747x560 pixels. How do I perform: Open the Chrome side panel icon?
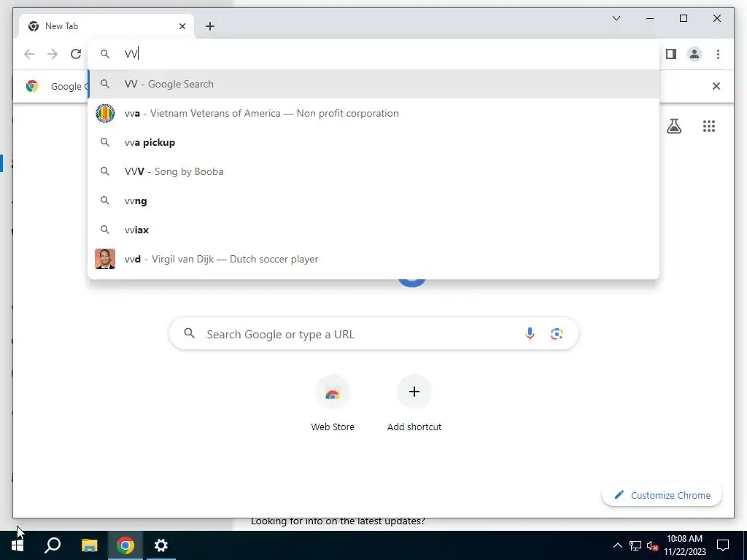coord(671,54)
